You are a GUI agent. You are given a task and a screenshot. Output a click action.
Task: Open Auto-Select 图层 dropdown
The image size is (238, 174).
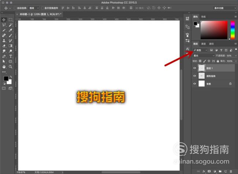34,8
